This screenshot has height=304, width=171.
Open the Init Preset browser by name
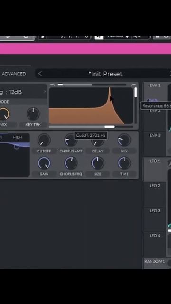tap(105, 74)
